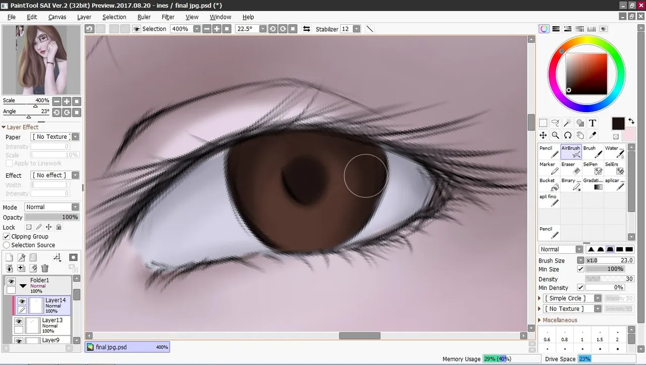Open the Paper texture dropdown
The width and height of the screenshot is (646, 365).
click(x=55, y=137)
